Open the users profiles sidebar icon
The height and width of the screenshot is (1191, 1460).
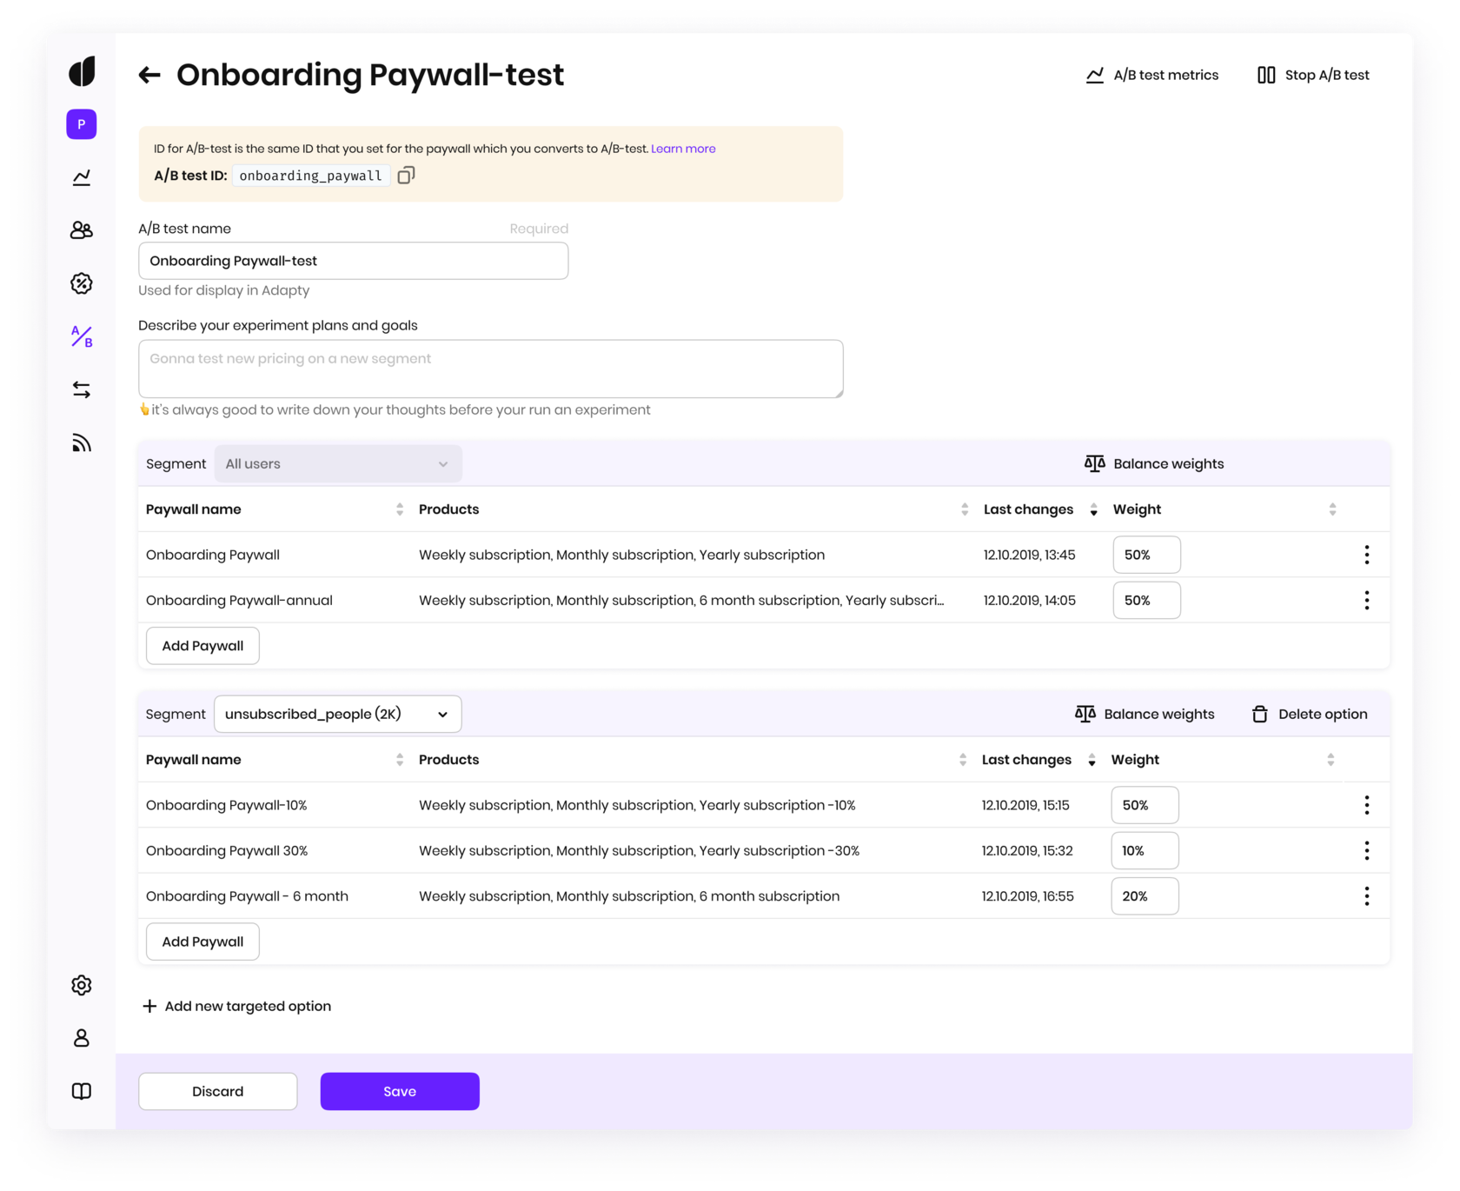tap(82, 230)
